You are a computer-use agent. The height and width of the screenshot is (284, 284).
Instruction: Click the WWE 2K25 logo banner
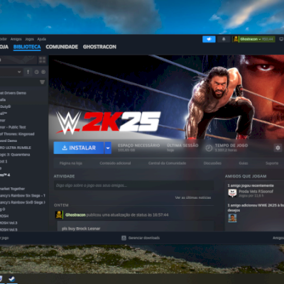tap(109, 122)
